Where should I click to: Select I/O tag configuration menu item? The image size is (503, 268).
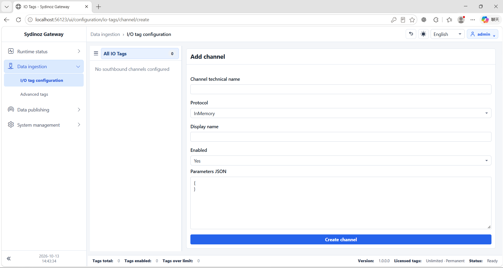[x=44, y=80]
